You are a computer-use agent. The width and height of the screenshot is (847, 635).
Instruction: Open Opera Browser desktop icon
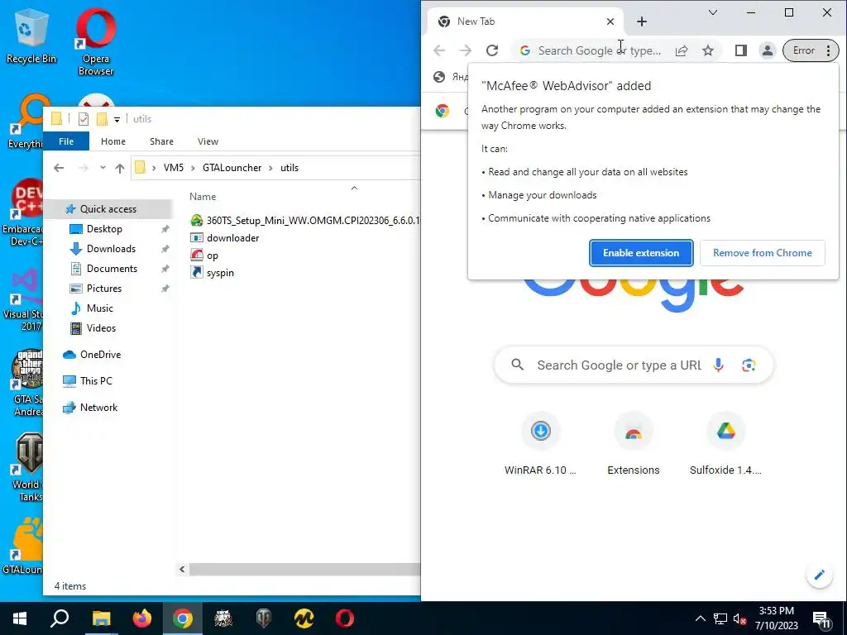96,42
